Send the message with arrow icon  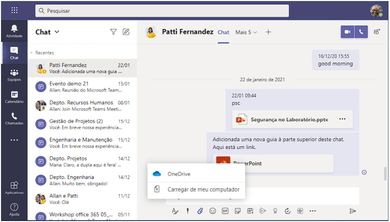[352, 211]
